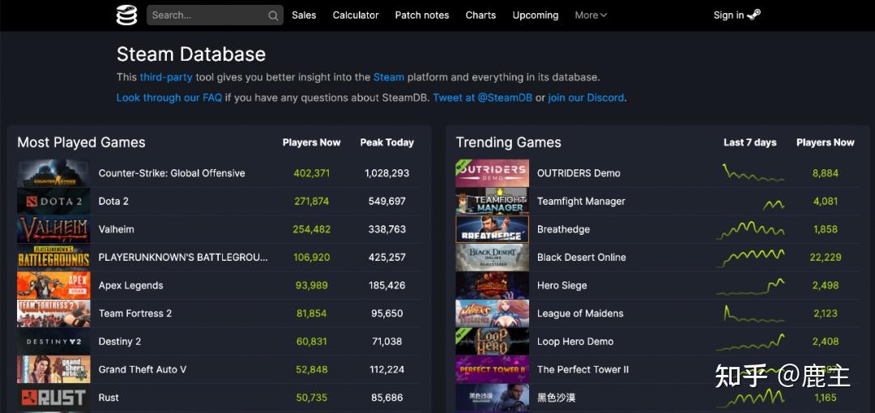Viewport: 875px width, 413px height.
Task: Click the OUTRIDERS Demo thumbnail
Action: point(493,173)
